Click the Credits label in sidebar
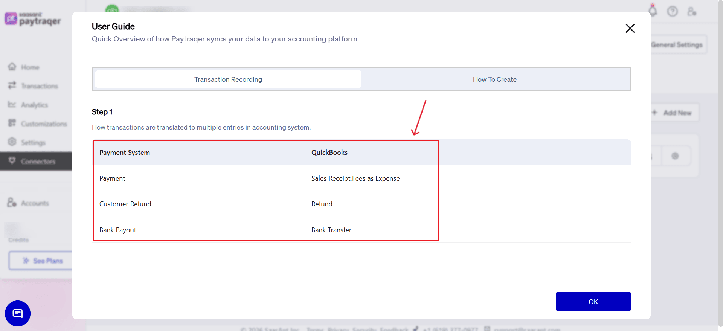Screen dimensions: 723x331 tap(18, 240)
